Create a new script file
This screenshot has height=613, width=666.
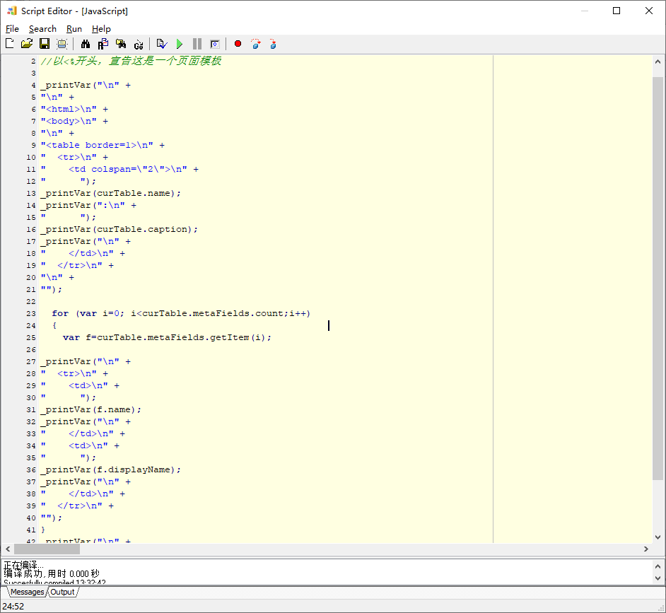point(10,44)
